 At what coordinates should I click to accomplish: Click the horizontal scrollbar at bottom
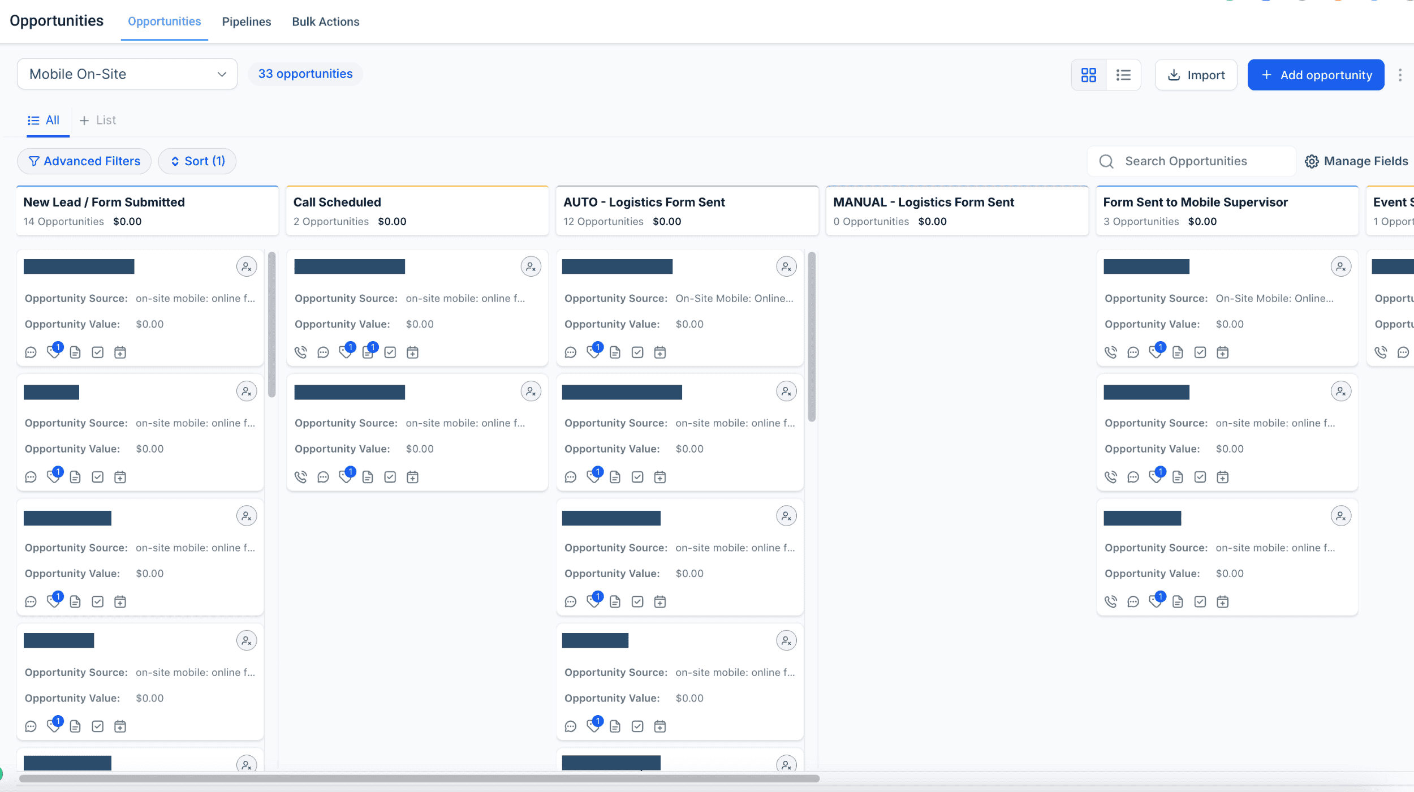click(419, 778)
